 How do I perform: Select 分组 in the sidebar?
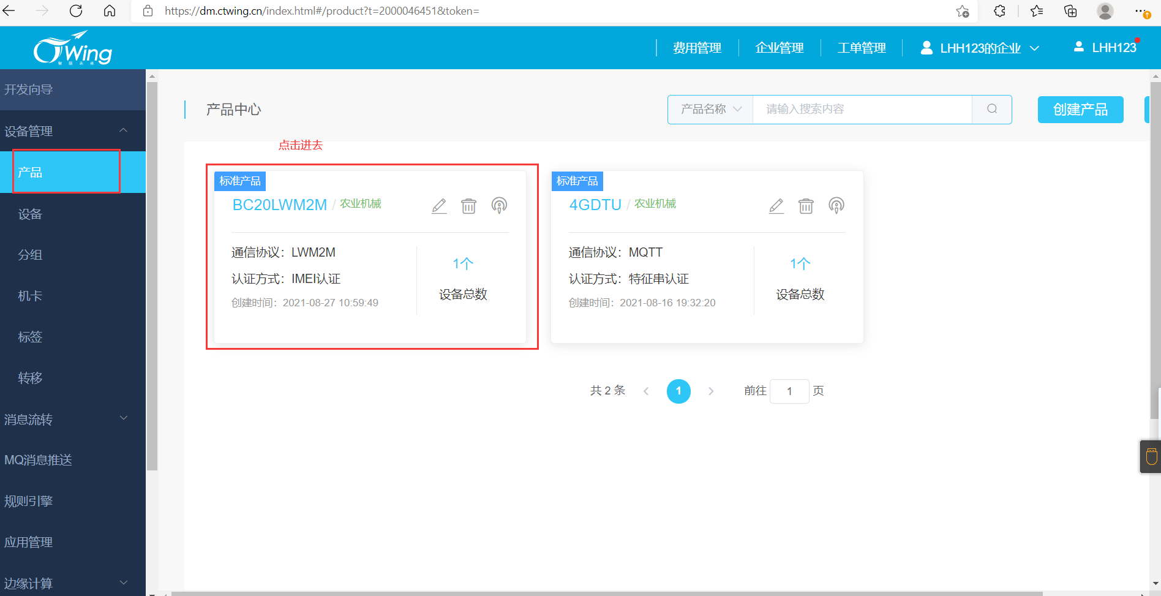(73, 255)
